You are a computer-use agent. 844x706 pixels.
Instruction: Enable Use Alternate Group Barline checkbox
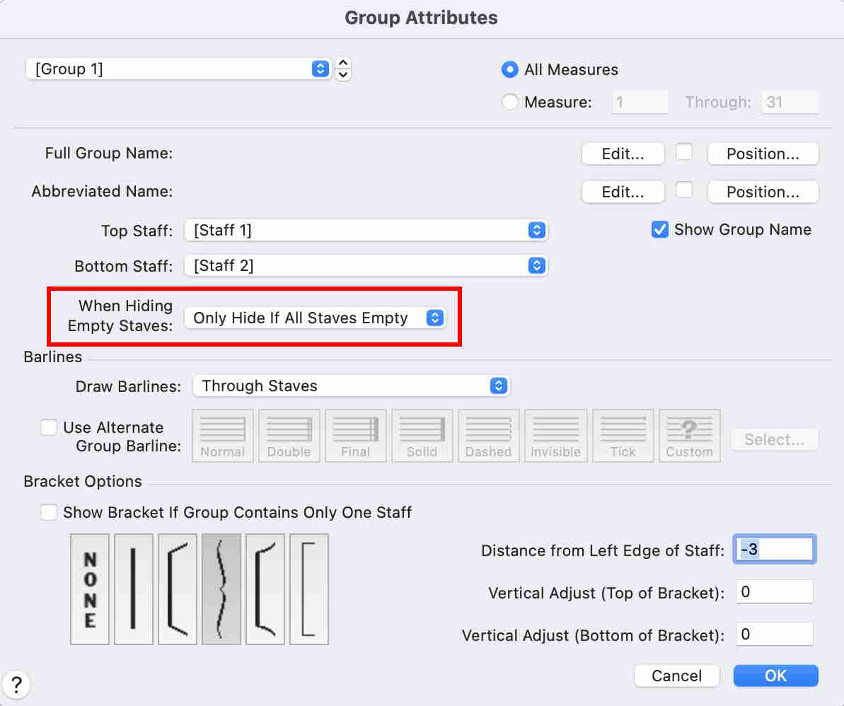pyautogui.click(x=49, y=428)
